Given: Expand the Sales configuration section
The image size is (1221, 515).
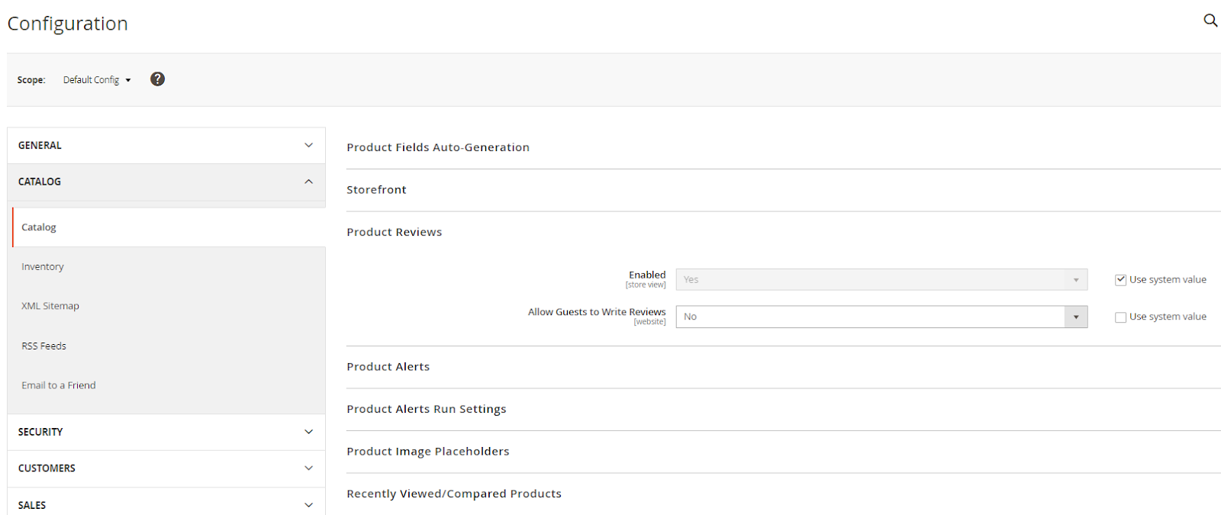Looking at the screenshot, I should 166,504.
